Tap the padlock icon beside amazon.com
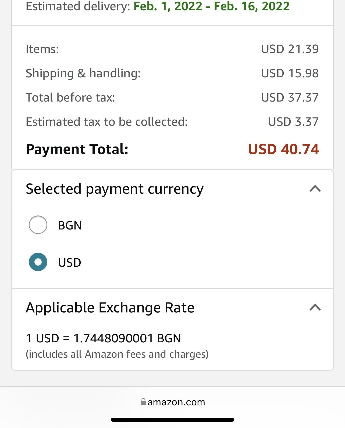The height and width of the screenshot is (428, 345). click(143, 402)
